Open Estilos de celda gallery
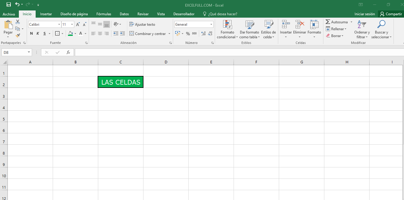Screen dimensions: 404x200 coord(268,29)
